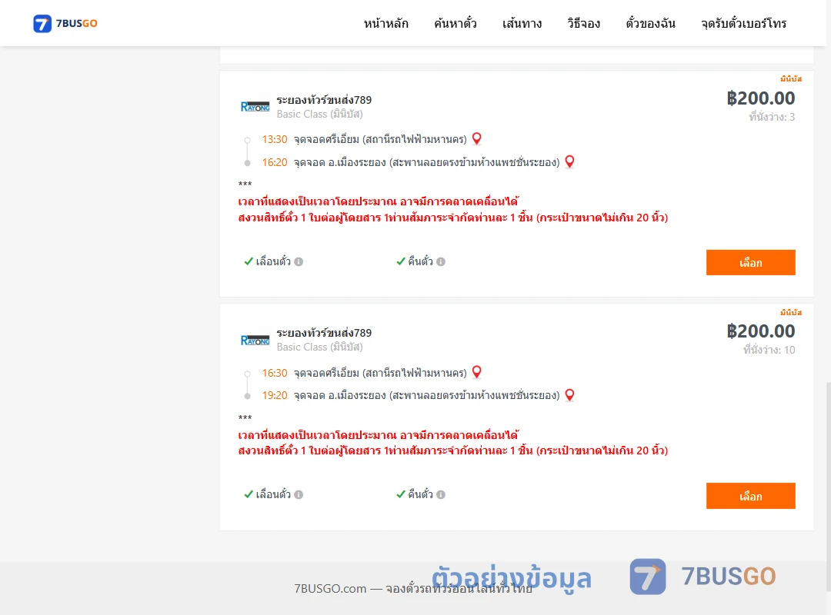Go to หน้าหลัก menu item
Screen dimensions: 831x615
click(x=385, y=23)
